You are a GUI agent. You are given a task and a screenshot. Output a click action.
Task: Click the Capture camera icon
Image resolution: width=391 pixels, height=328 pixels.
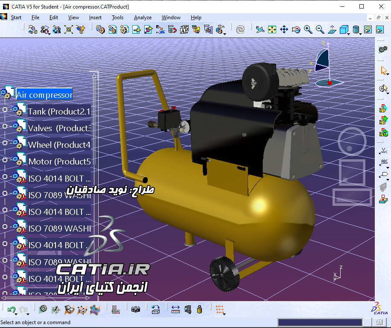[x=136, y=310]
